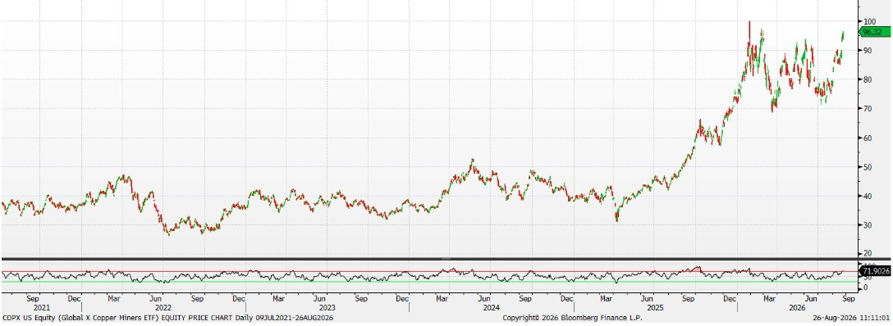Select the 2023 year label on timeline

click(327, 307)
